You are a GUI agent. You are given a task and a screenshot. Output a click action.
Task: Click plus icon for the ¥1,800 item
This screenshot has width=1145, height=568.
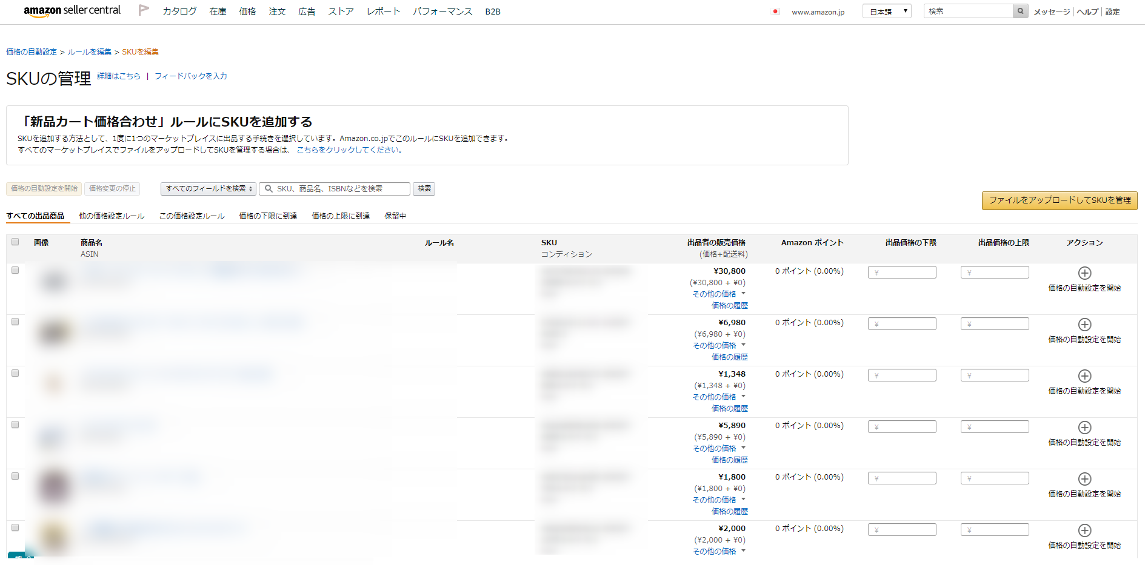pos(1084,479)
